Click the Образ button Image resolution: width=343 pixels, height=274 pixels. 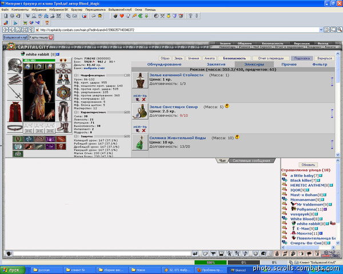[165, 58]
